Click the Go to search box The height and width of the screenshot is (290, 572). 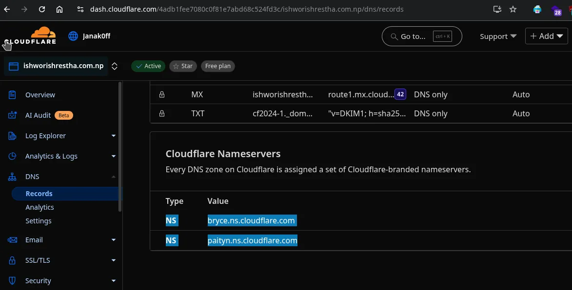pos(421,36)
